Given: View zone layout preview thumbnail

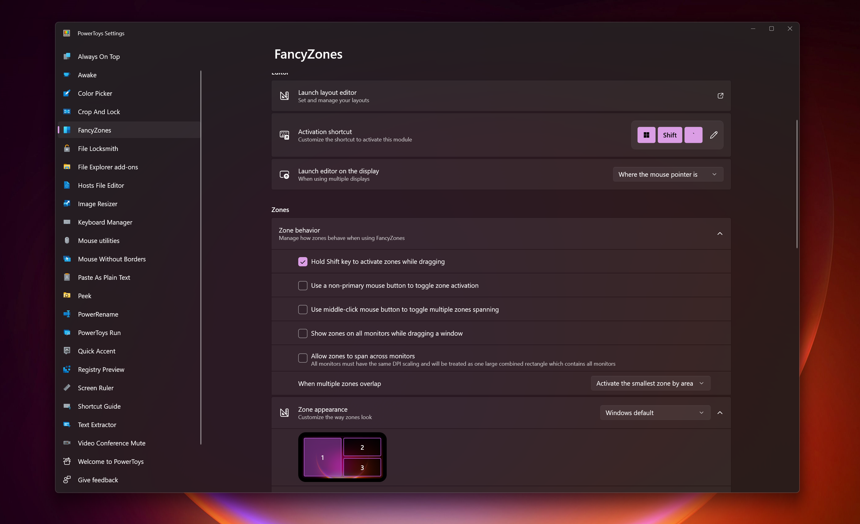Looking at the screenshot, I should (x=342, y=457).
